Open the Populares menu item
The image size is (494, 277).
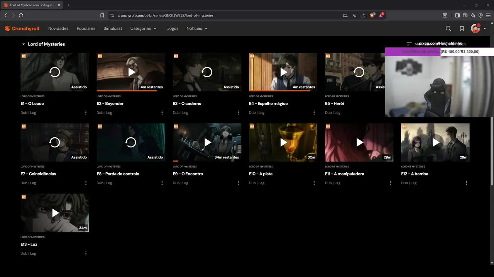coord(86,28)
